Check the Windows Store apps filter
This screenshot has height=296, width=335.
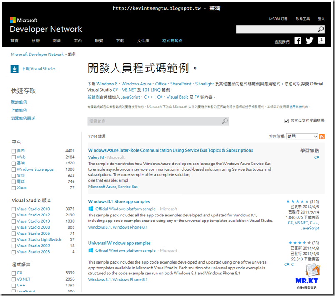coord(14,169)
